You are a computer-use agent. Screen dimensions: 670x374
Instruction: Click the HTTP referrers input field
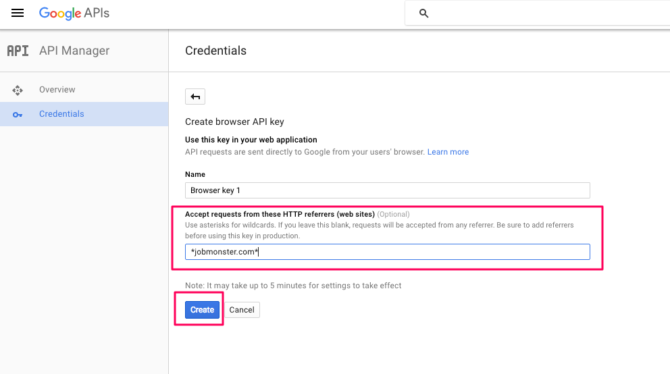tap(388, 252)
